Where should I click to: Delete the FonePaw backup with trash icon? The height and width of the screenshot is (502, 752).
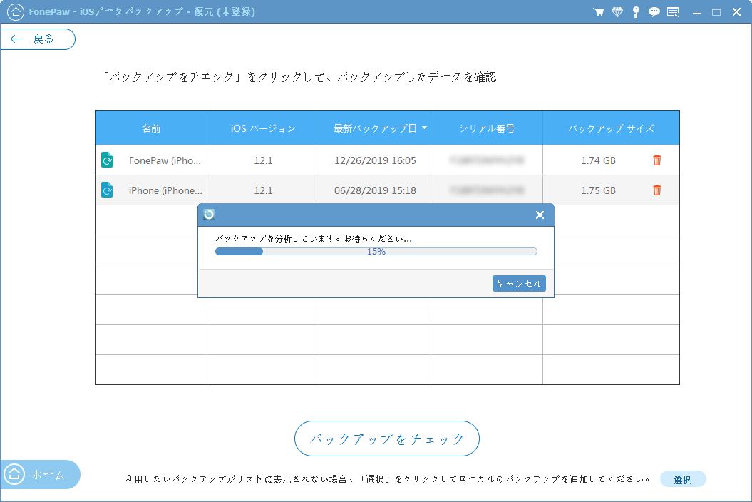pyautogui.click(x=656, y=160)
